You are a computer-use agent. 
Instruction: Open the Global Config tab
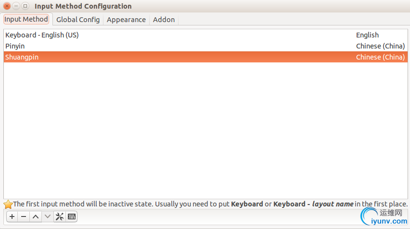tap(78, 20)
